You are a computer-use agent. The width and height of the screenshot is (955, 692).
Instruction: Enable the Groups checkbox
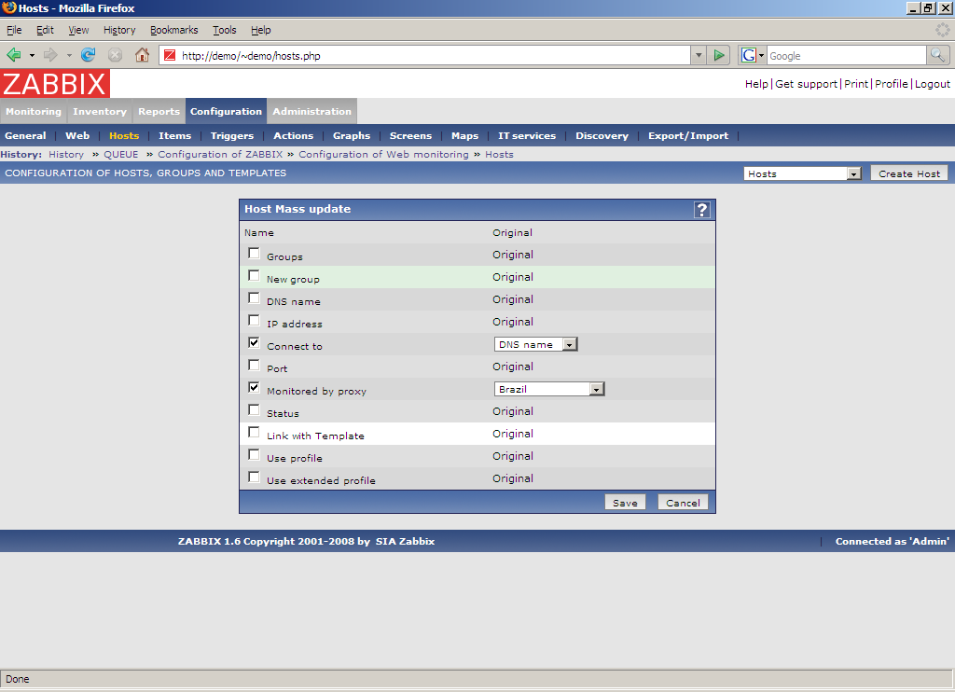click(254, 254)
